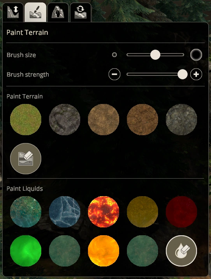211x279 pixels.
Task: Click the large brush size circle icon
Action: click(x=196, y=55)
